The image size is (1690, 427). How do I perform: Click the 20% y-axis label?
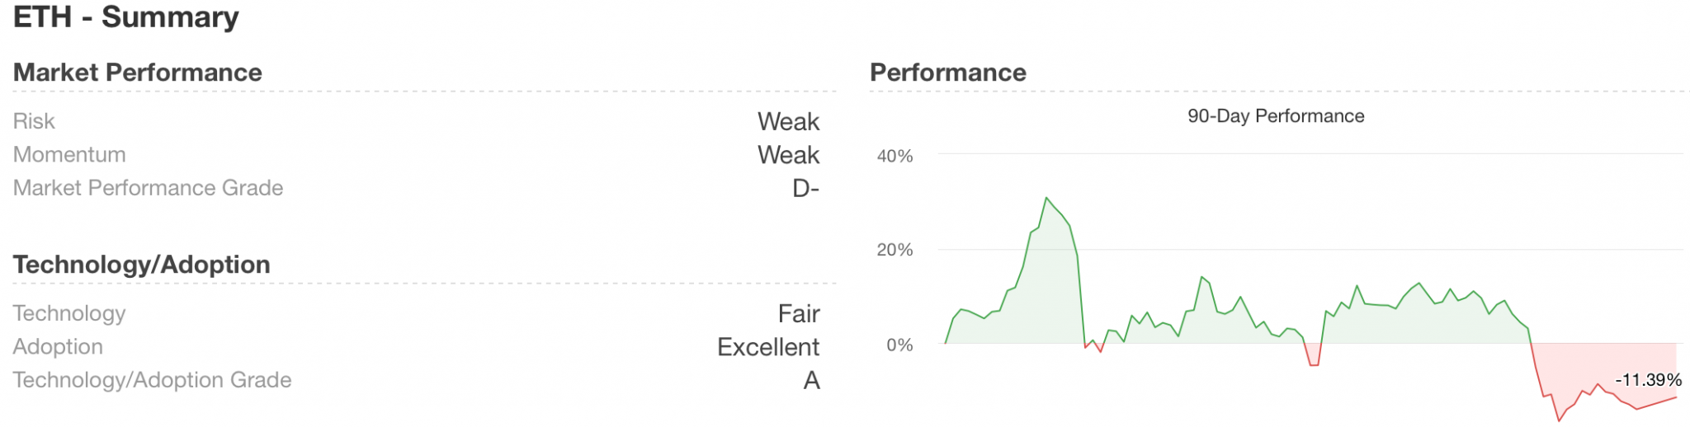tap(895, 250)
